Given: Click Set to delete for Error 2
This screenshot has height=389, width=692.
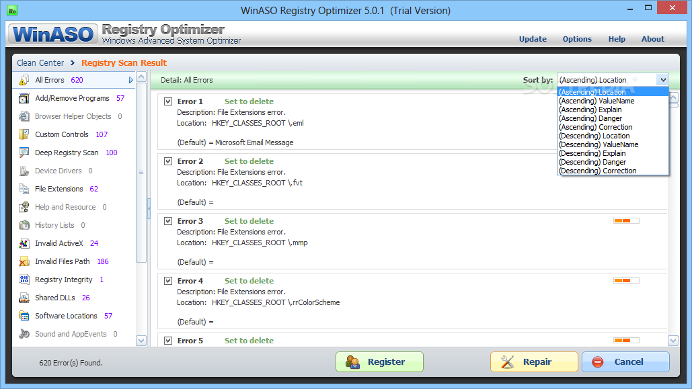Looking at the screenshot, I should [x=249, y=161].
